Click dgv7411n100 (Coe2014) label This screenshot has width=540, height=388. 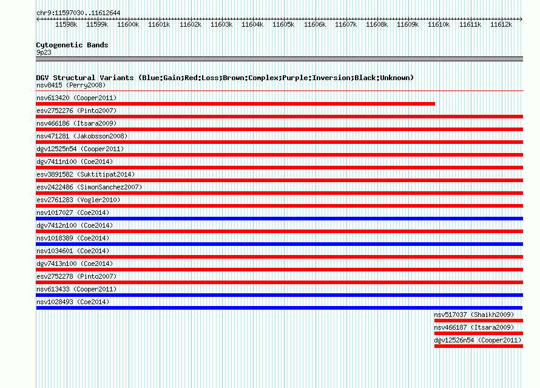coord(75,162)
